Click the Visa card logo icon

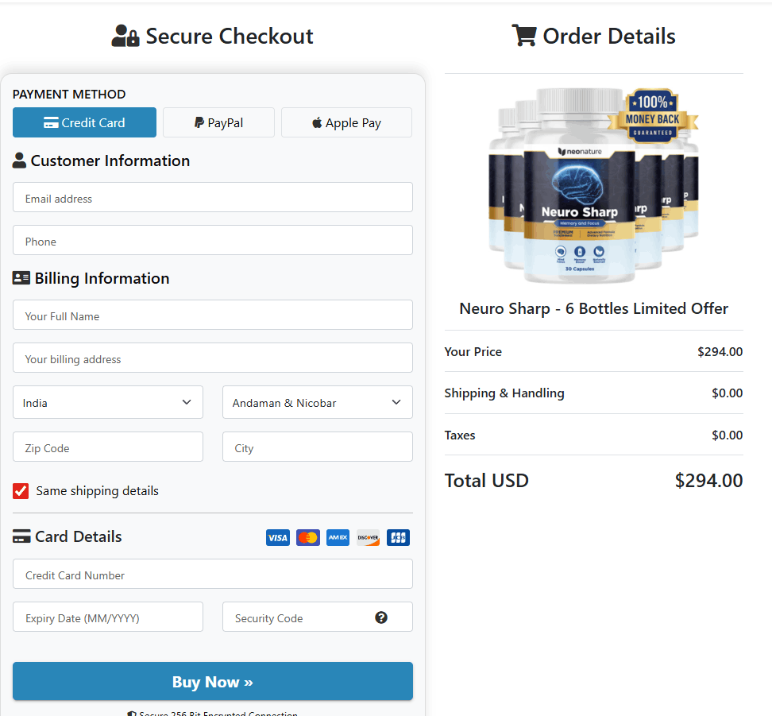(x=277, y=538)
